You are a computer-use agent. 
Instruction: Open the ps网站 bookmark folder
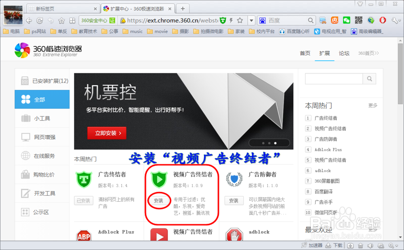point(35,31)
